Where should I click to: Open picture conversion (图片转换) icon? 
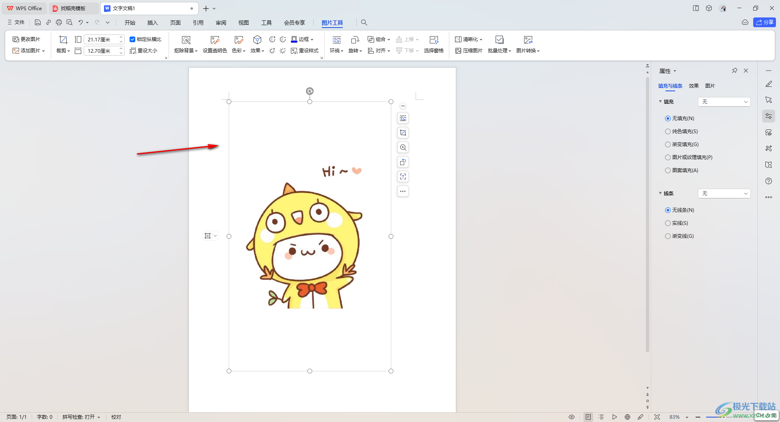click(528, 40)
